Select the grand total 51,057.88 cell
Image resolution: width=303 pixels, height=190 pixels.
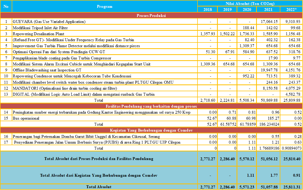coord(268,187)
